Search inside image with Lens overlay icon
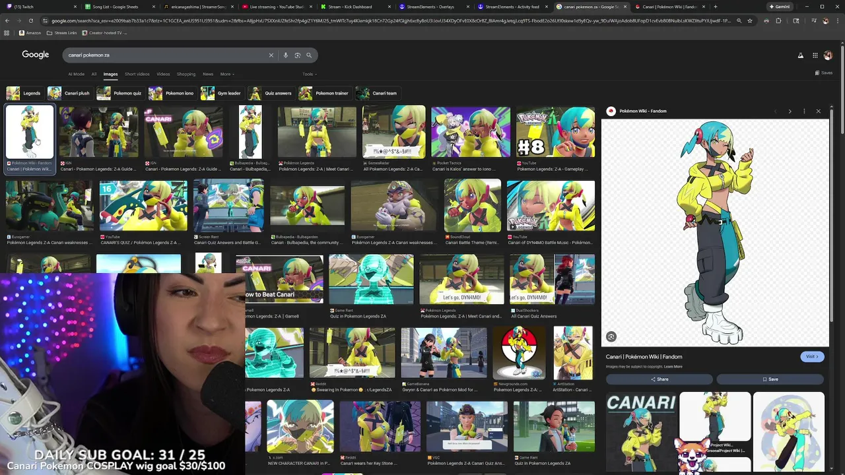The height and width of the screenshot is (475, 845). (x=611, y=337)
